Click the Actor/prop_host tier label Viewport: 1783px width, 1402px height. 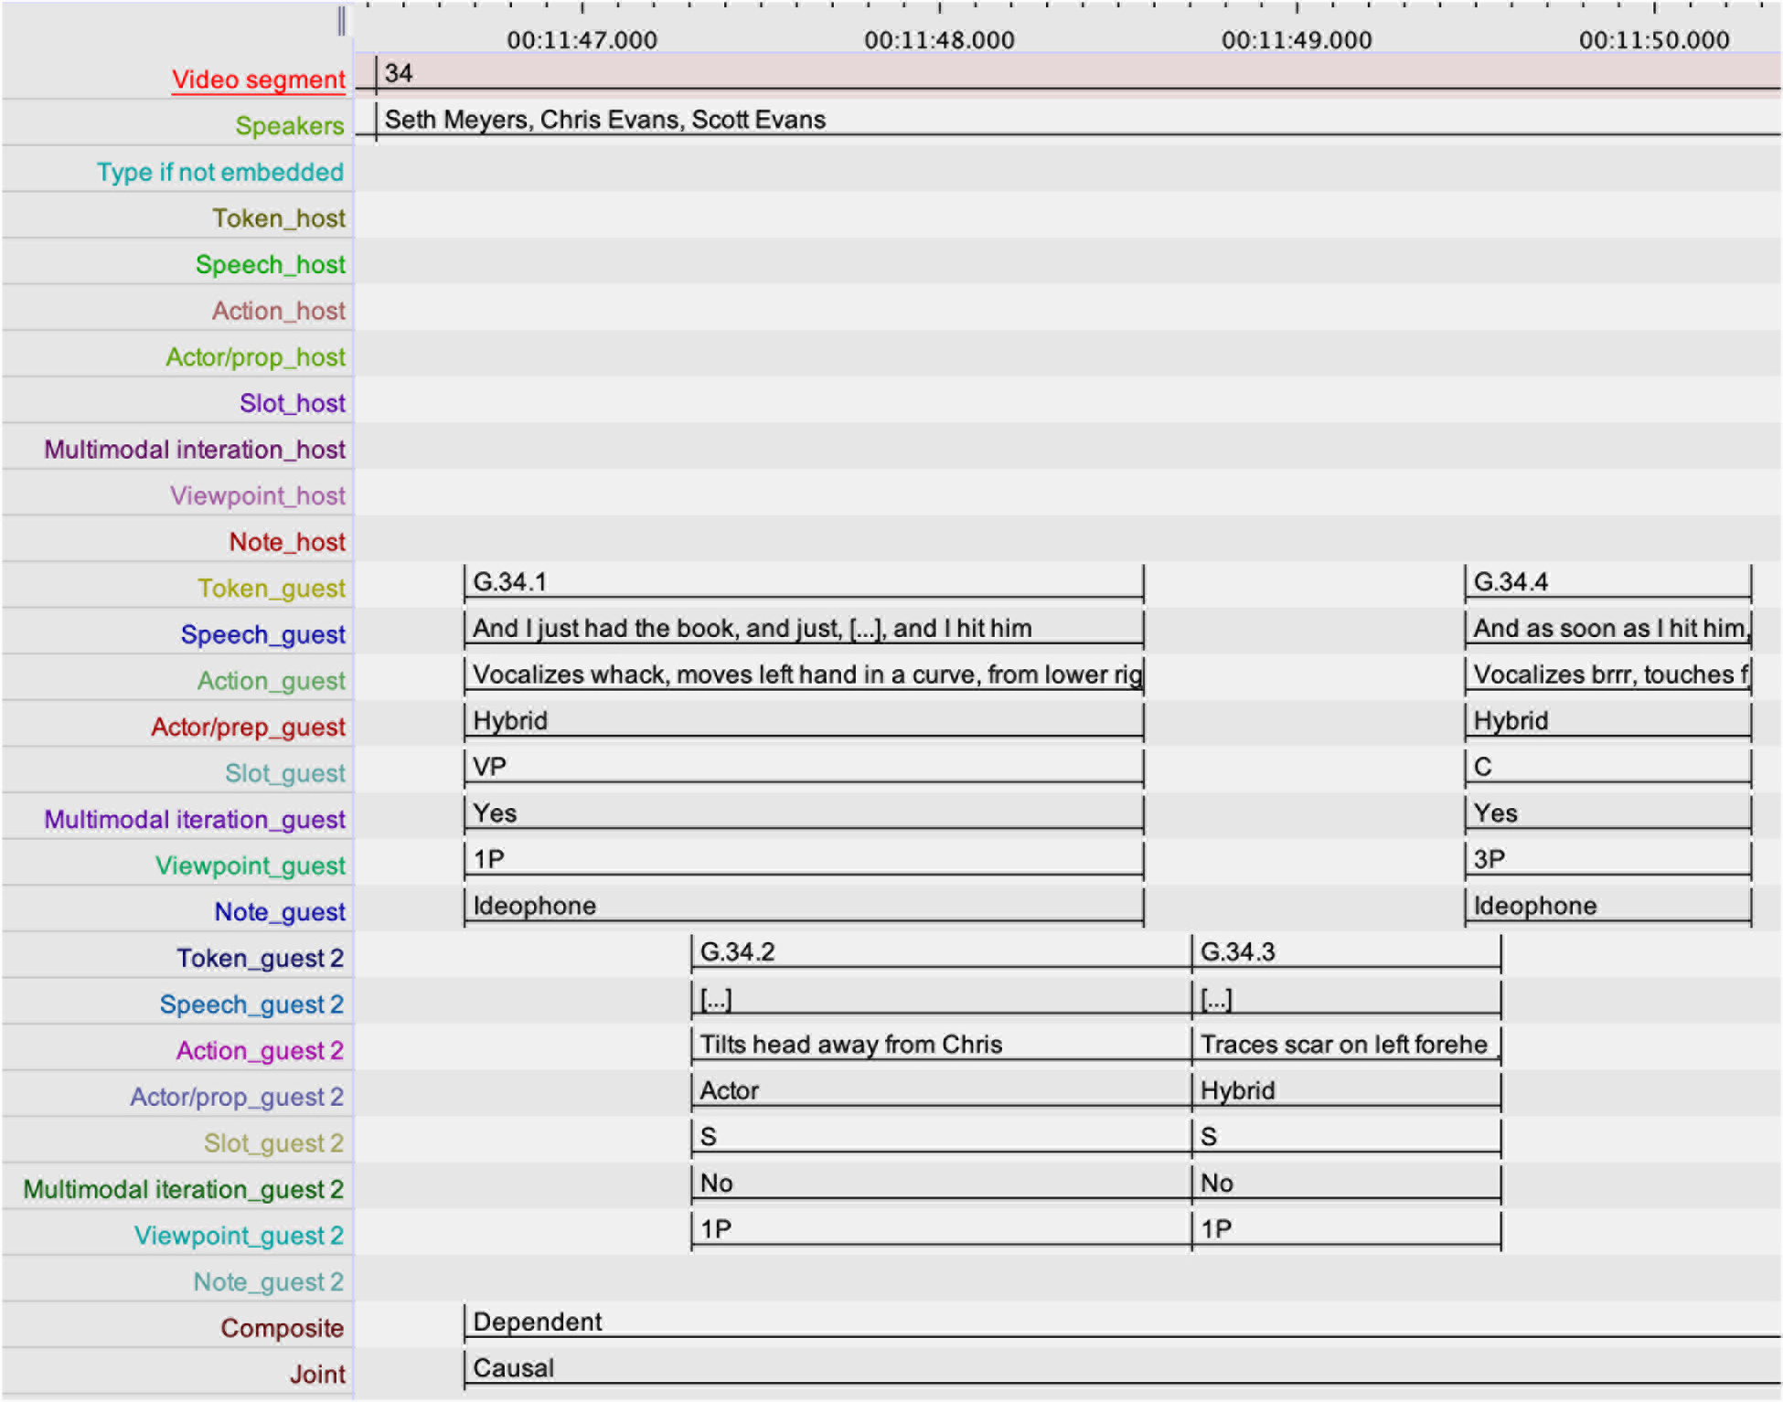255,356
